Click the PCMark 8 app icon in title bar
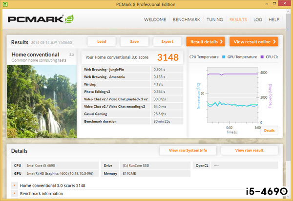The image size is (293, 201). [x=5, y=4]
